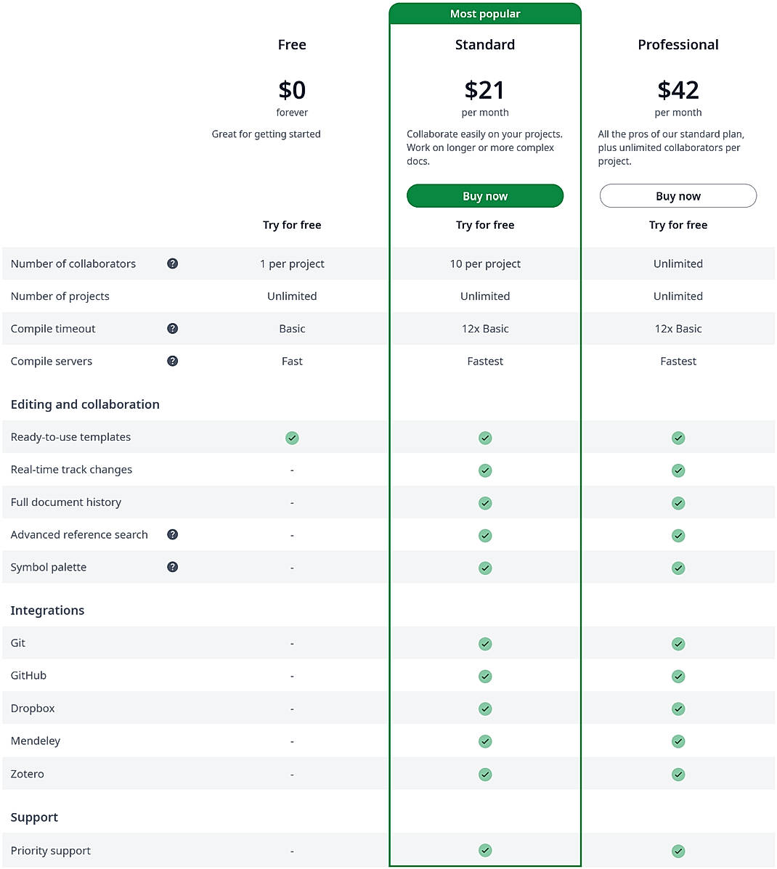Click the Compile servers question mark icon
This screenshot has height=869, width=777.
(x=172, y=361)
